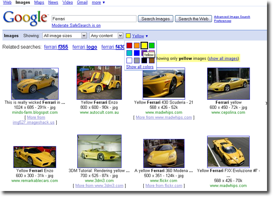Open the 'Any content' dropdown

click(x=106, y=36)
